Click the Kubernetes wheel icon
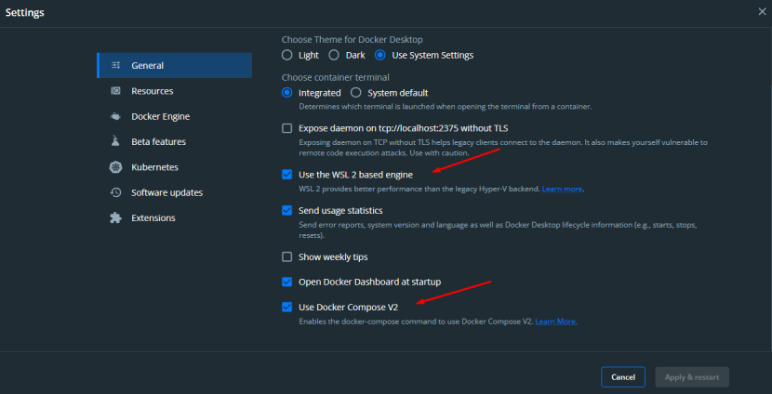This screenshot has height=394, width=772. coord(115,167)
